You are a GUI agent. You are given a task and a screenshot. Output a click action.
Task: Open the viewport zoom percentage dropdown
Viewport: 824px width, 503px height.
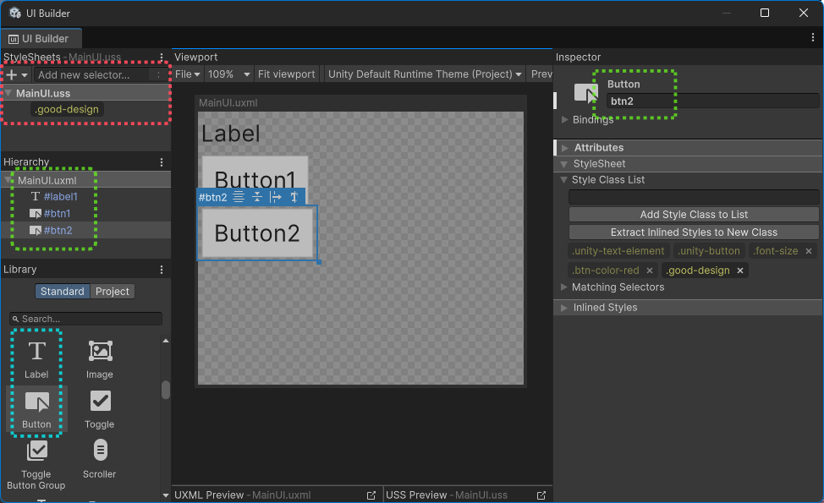[229, 74]
